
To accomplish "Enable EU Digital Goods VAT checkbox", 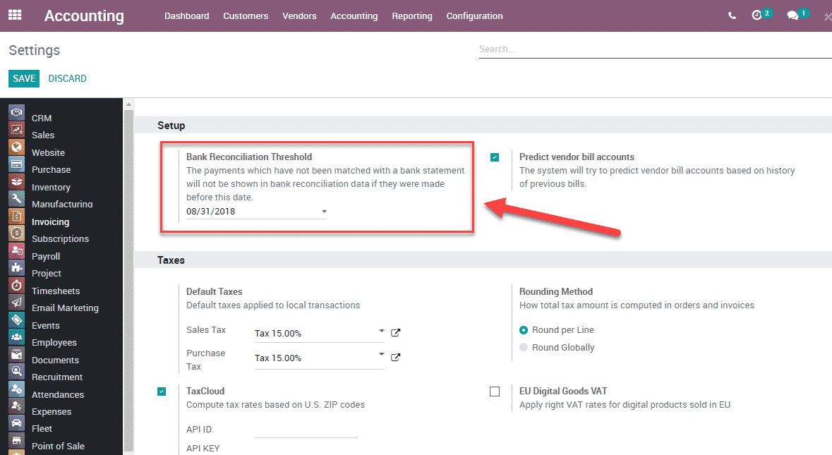I will [x=495, y=392].
